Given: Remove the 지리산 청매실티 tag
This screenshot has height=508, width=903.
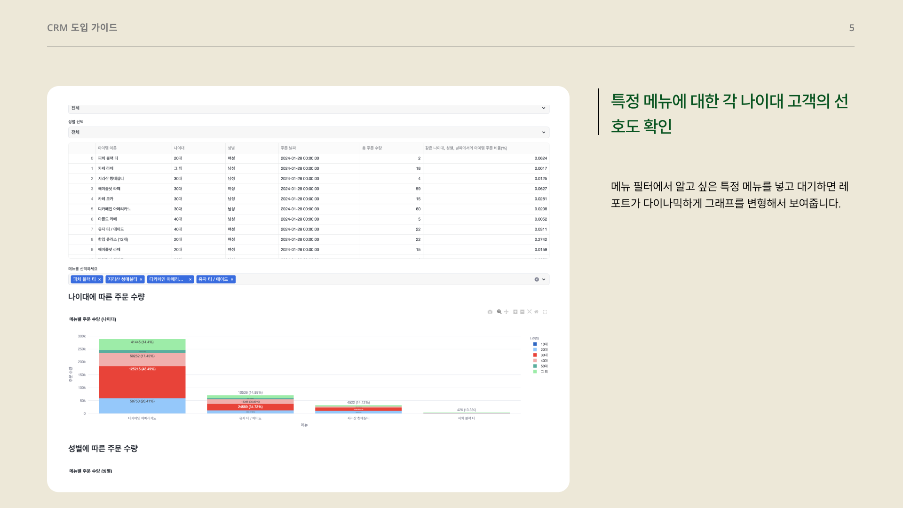Looking at the screenshot, I should click(141, 279).
